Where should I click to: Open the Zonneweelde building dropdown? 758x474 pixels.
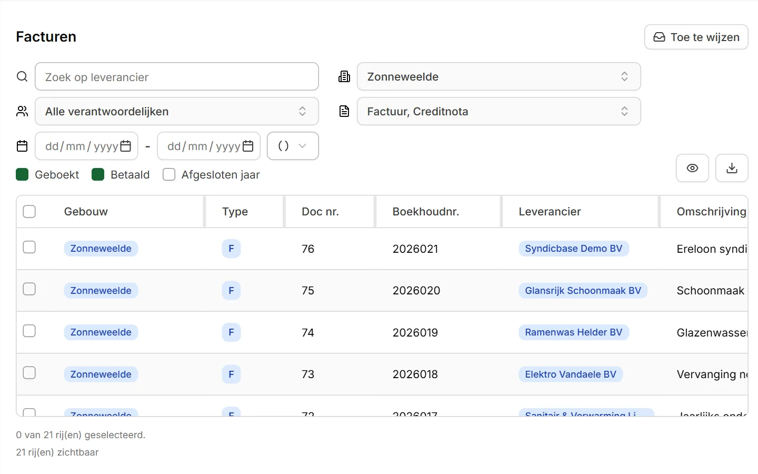coord(498,77)
